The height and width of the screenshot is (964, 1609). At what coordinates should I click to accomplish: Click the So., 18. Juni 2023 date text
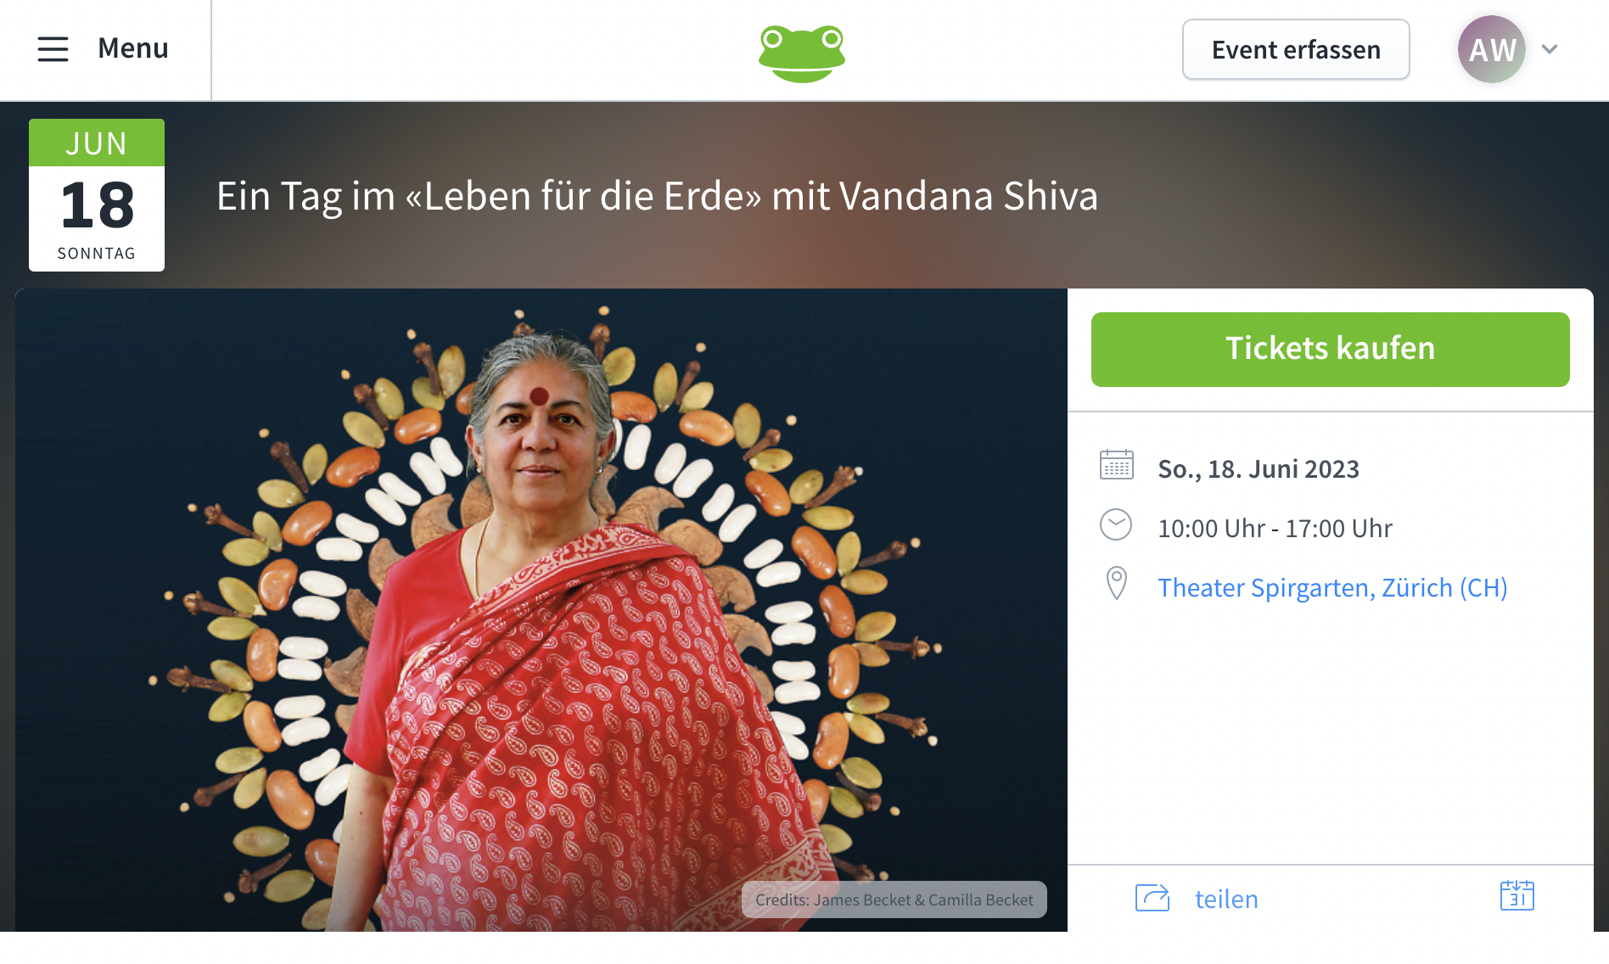tap(1259, 469)
